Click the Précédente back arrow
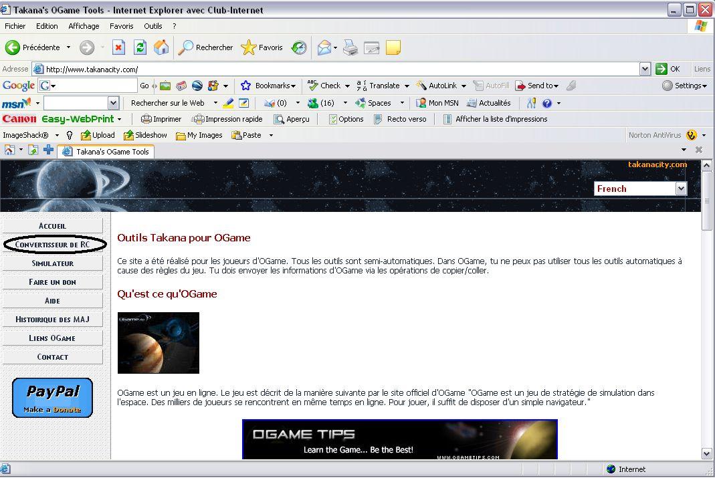715x478 pixels. click(x=13, y=47)
